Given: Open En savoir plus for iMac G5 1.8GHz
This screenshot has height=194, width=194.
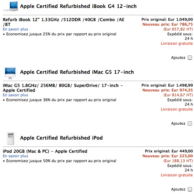Looking at the screenshot, I should [16, 95].
